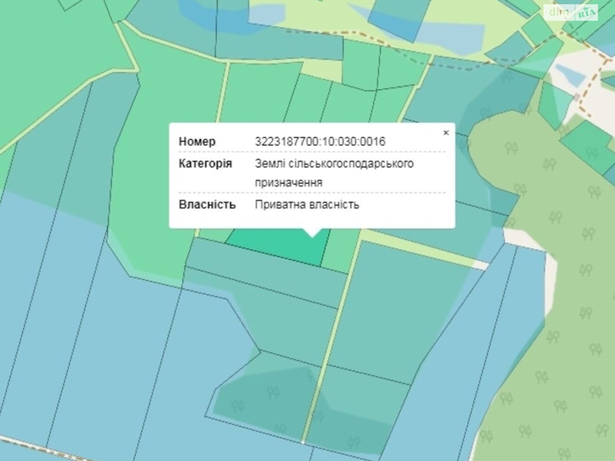Click the 'Номер' label in popup
The width and height of the screenshot is (615, 461).
(x=197, y=142)
